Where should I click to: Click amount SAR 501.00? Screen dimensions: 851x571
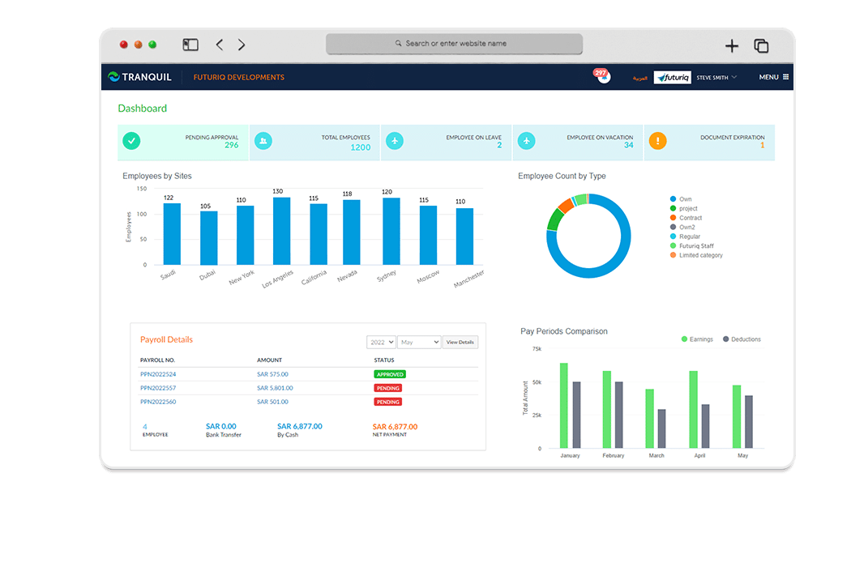[x=272, y=402]
